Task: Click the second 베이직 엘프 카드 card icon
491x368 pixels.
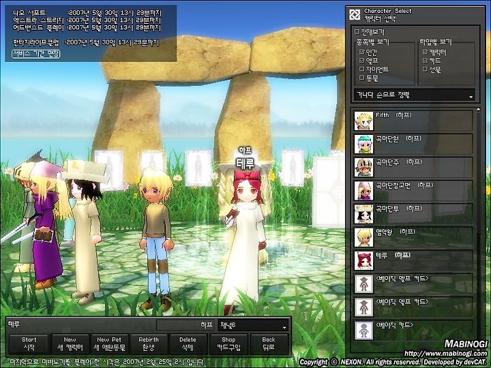Action: [x=363, y=307]
